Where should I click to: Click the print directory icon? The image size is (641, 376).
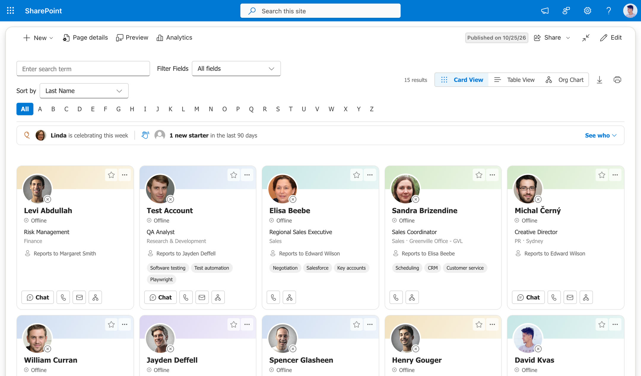(617, 80)
